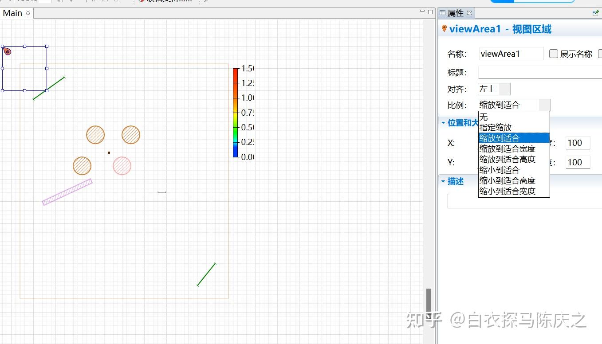This screenshot has width=602, height=344.
Task: Choose 指定缩放 from the scale list
Action: point(514,127)
